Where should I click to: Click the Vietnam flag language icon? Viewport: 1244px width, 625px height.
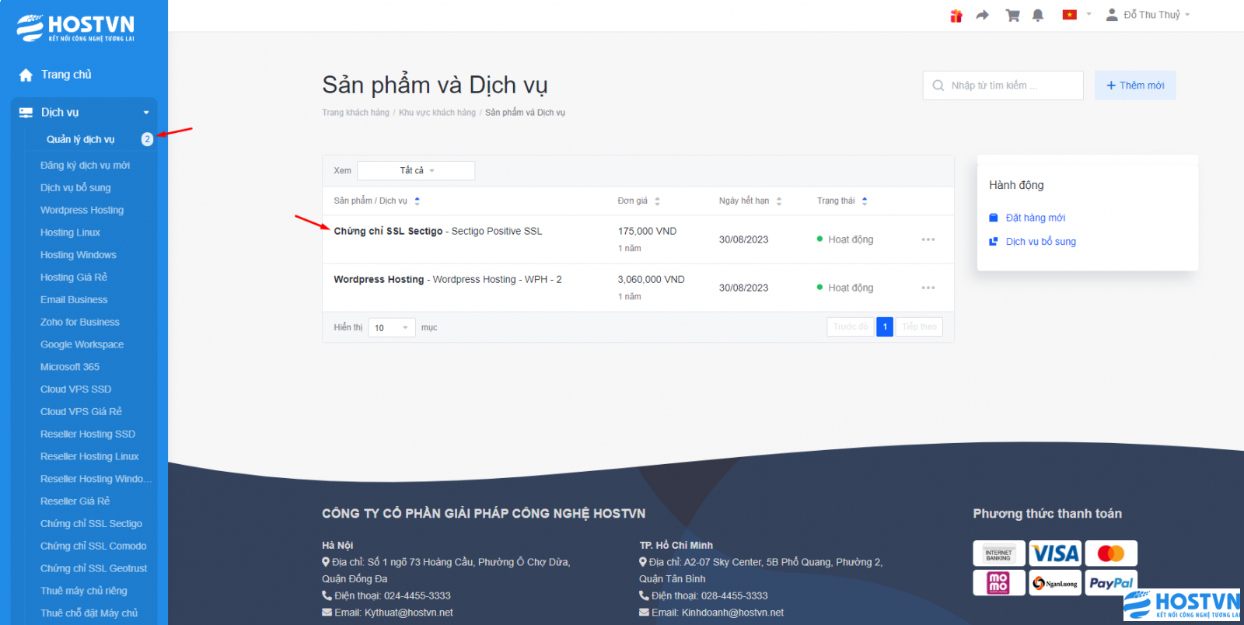1070,15
